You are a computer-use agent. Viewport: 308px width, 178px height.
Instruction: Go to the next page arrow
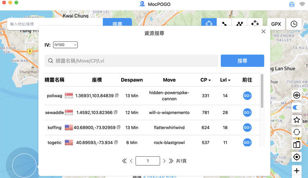coord(164,161)
